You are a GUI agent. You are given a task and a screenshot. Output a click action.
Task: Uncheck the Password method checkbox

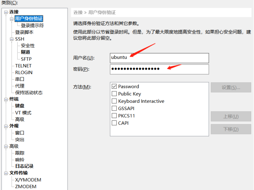coord(114,87)
